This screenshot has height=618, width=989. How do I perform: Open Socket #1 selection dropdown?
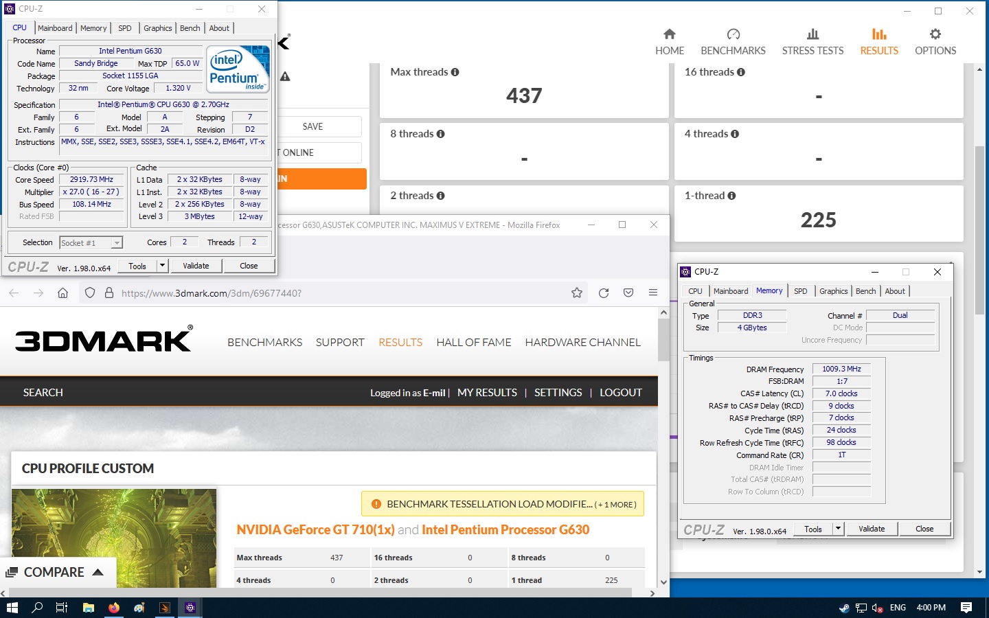coord(91,242)
